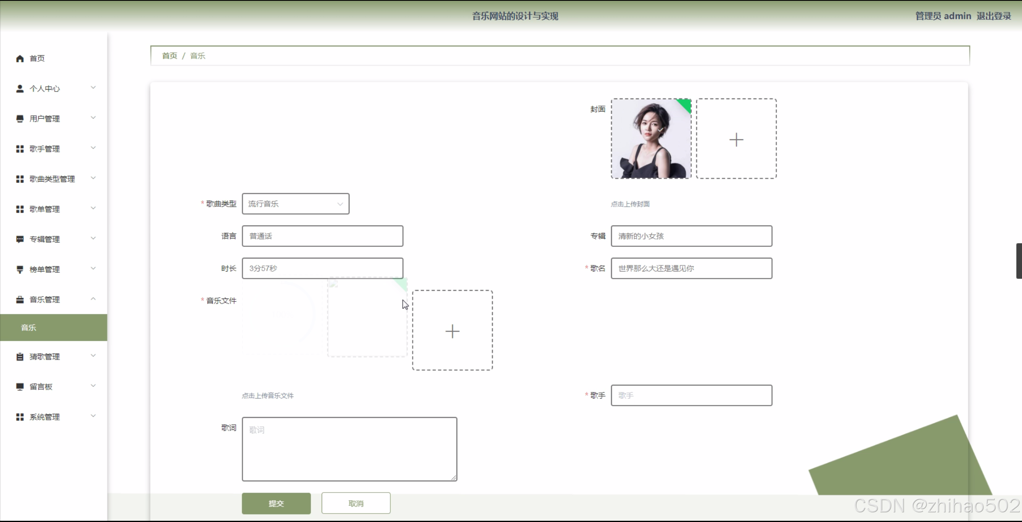Select the 音乐 submenu item
Viewport: 1022px width, 522px height.
pos(54,328)
